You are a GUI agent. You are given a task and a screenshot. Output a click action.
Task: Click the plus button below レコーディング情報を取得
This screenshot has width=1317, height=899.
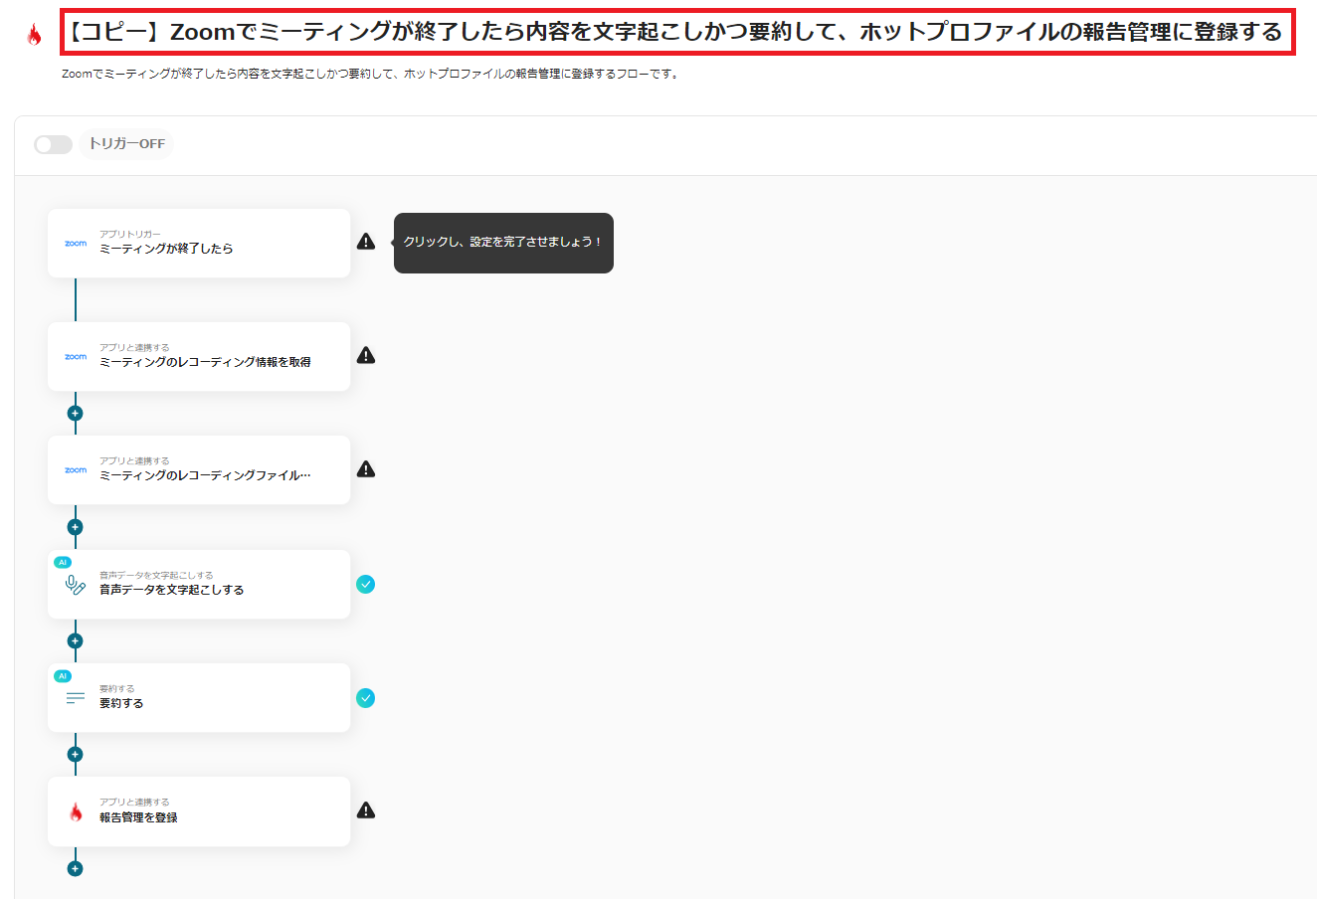click(75, 413)
